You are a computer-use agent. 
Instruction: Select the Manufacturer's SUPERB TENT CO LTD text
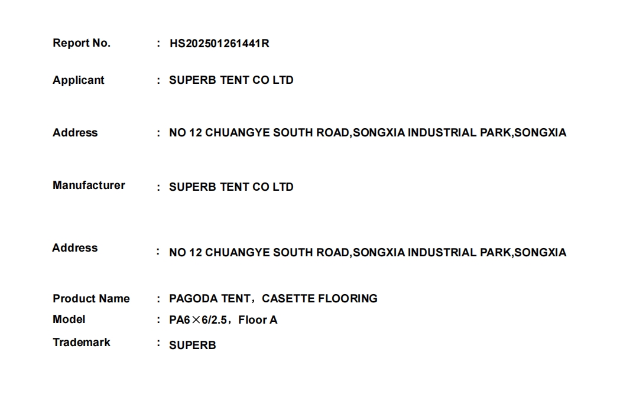point(231,187)
